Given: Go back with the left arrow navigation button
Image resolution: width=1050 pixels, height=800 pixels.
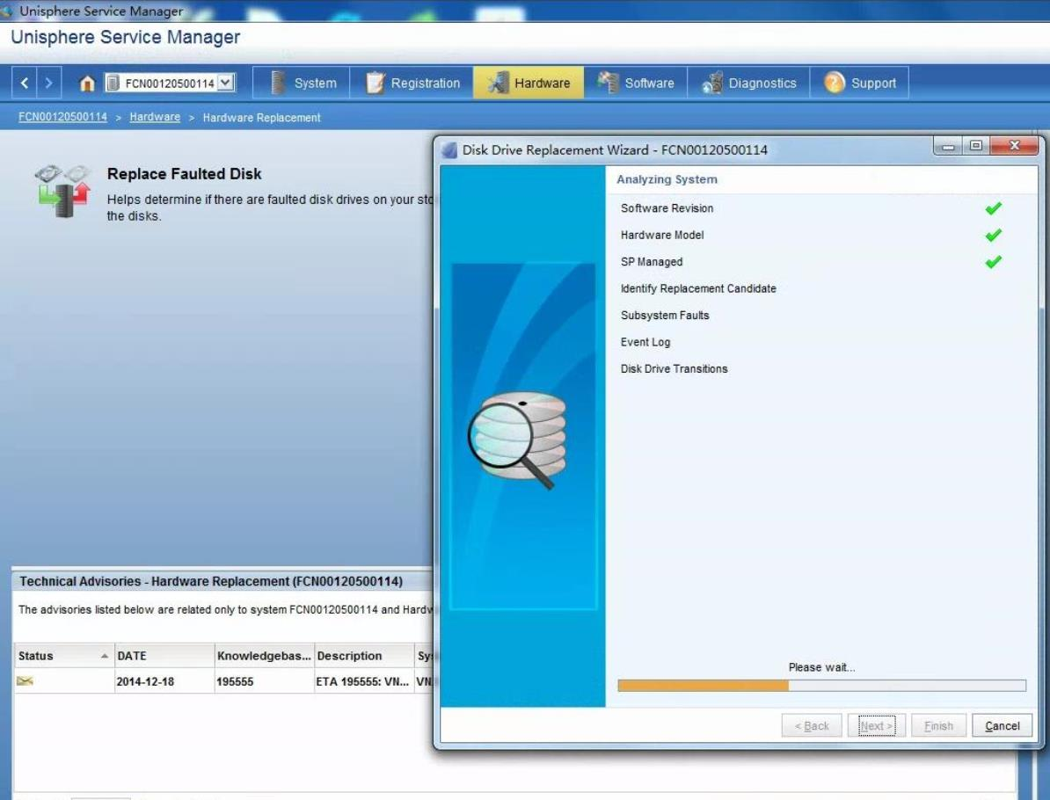Looking at the screenshot, I should (24, 83).
